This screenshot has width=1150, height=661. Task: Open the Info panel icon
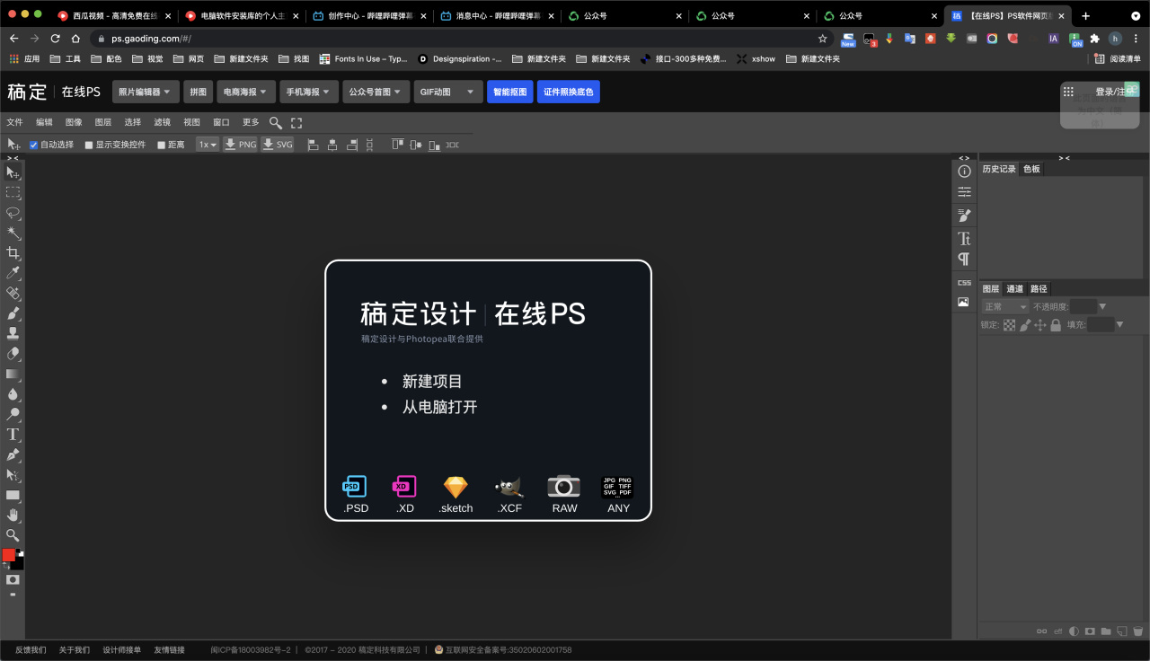coord(964,172)
